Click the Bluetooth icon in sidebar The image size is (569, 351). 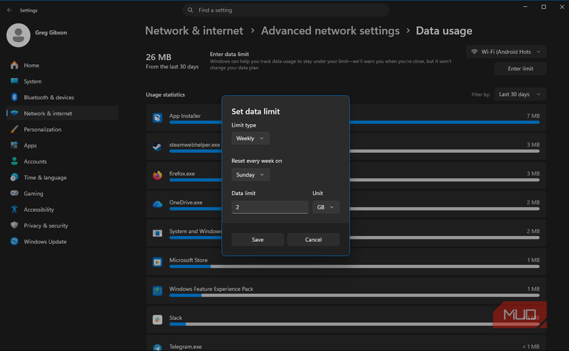[14, 97]
